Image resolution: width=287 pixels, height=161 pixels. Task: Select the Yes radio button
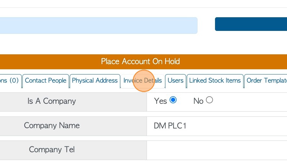tap(173, 100)
